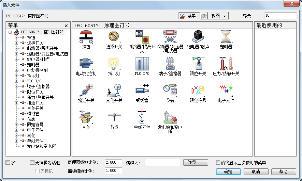Select 限位开关 in the menu tree

pos(35,92)
